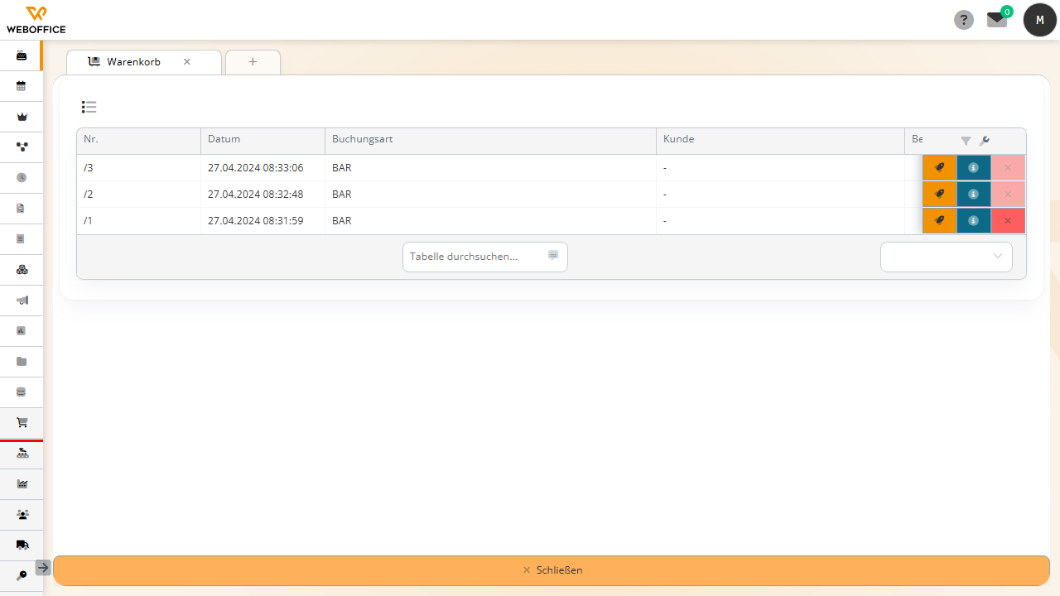1060x596 pixels.
Task: Open the help question mark icon
Action: point(964,20)
